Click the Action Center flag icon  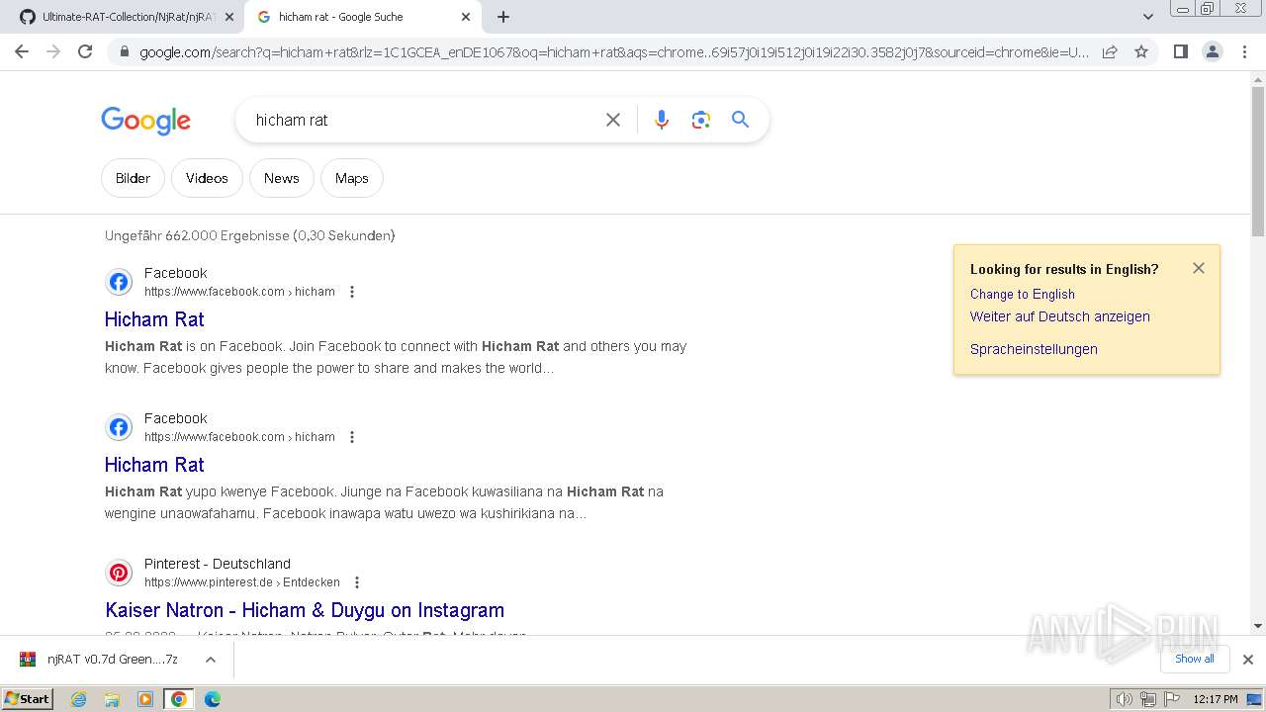[1171, 699]
